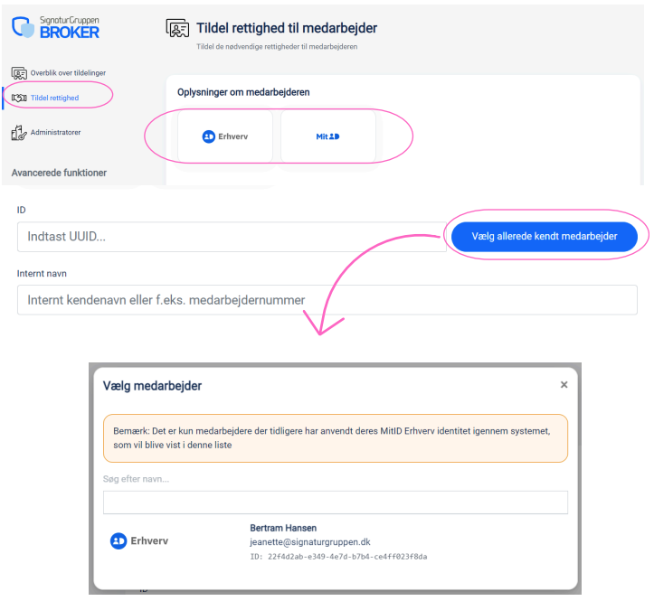Click the Administratorer sidebar icon

coord(19,133)
